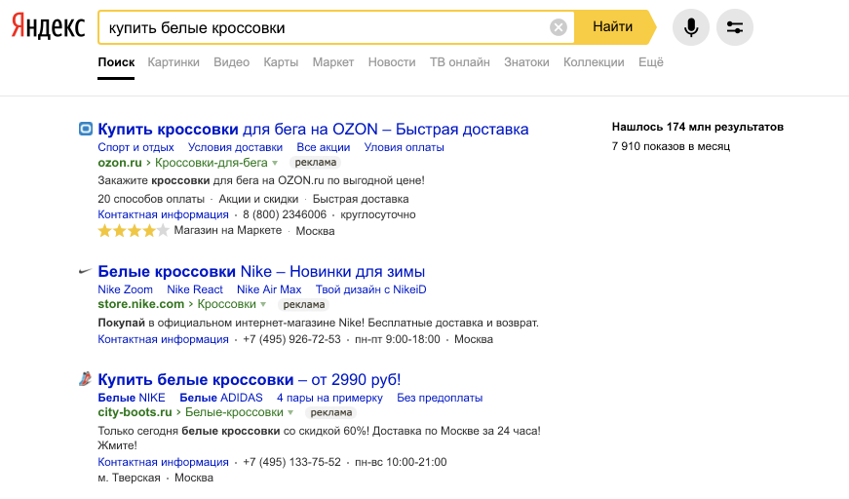Click the microphone voice search icon

click(x=691, y=27)
